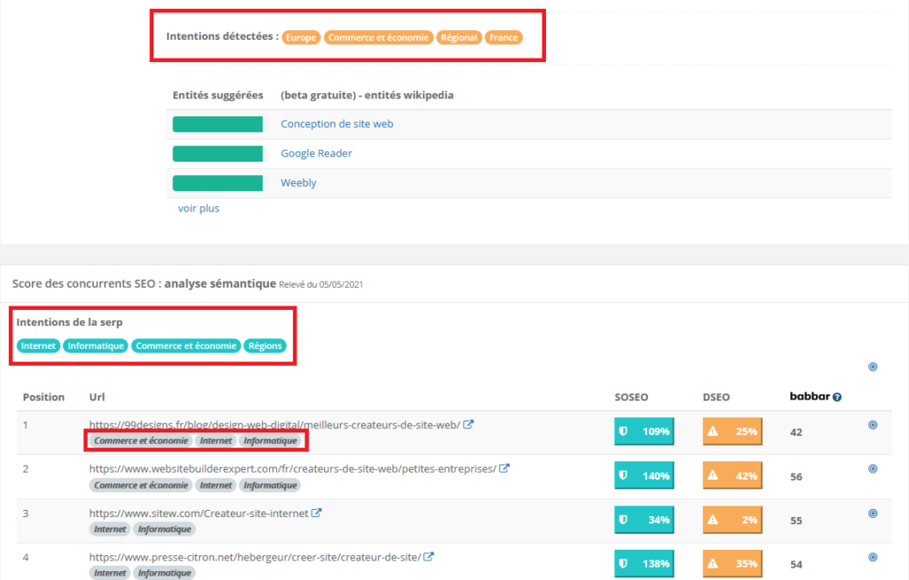
Task: Sort by the DSEO column header
Action: 715,397
